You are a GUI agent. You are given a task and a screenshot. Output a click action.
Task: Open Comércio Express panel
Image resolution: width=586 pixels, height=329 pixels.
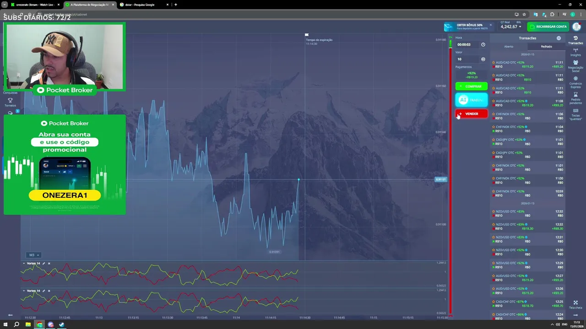pyautogui.click(x=575, y=82)
